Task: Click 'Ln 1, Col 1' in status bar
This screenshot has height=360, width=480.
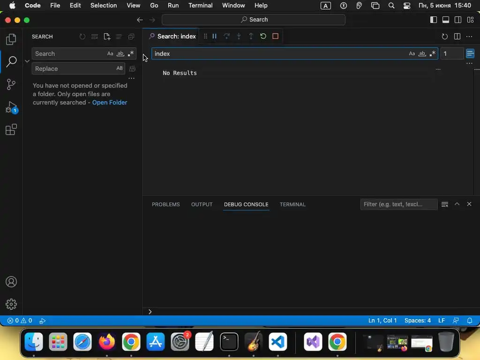Action: click(382, 321)
